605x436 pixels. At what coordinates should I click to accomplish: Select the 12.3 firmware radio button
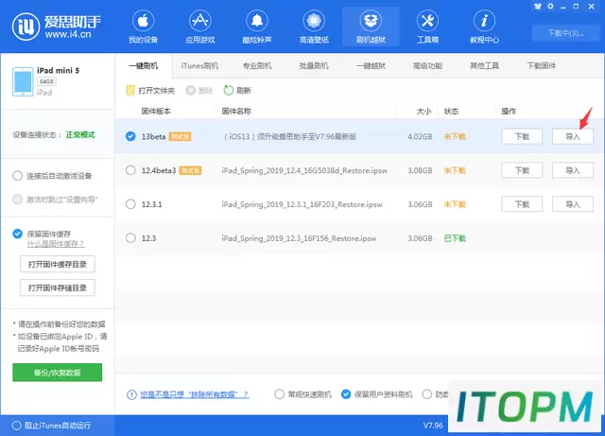click(x=130, y=238)
